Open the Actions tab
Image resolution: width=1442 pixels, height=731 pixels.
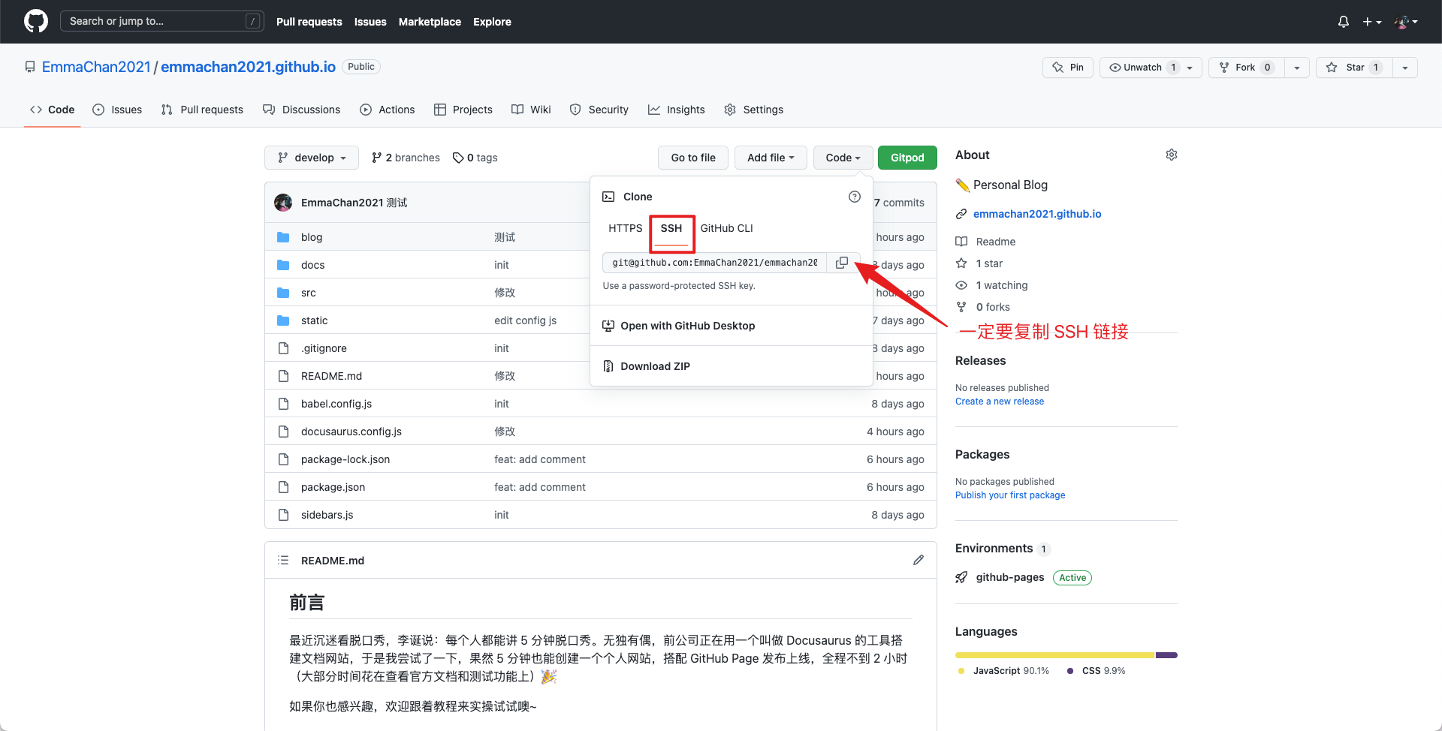point(387,110)
